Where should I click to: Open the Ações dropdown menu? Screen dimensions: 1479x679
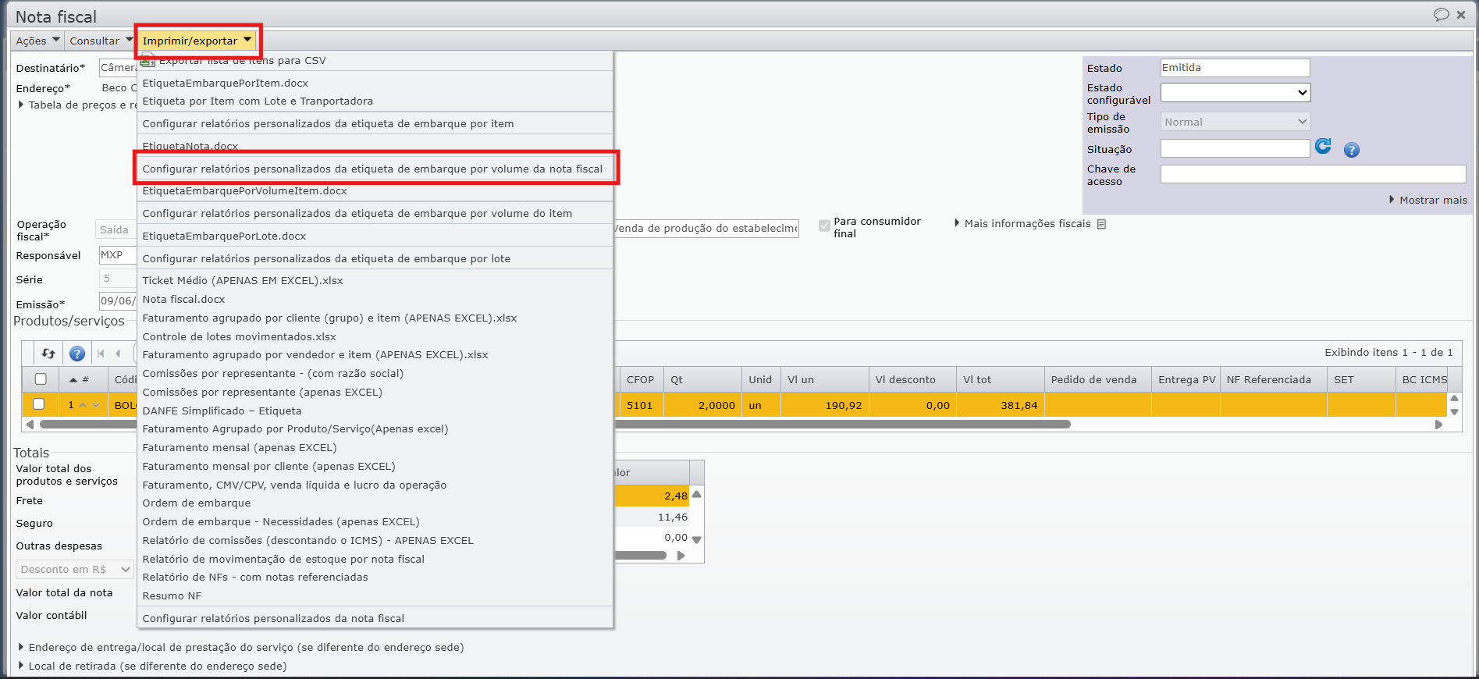[x=37, y=41]
